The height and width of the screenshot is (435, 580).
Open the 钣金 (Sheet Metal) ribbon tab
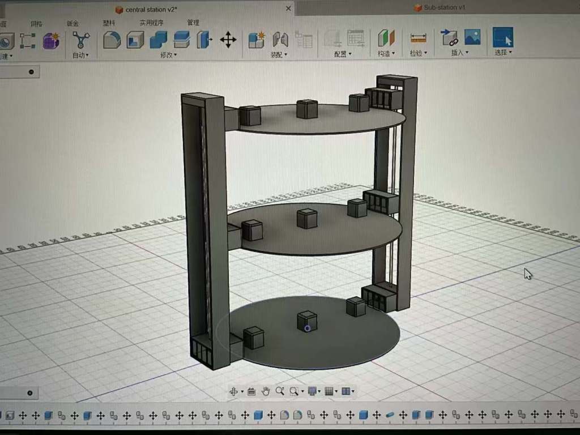pos(72,23)
